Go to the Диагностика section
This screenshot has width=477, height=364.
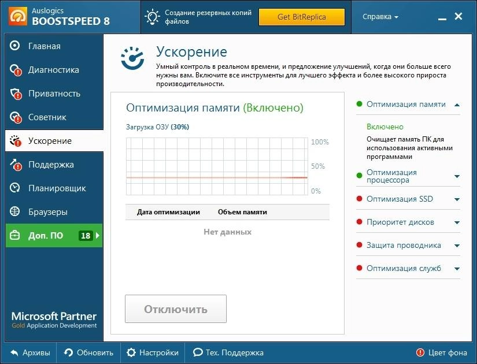tap(54, 70)
